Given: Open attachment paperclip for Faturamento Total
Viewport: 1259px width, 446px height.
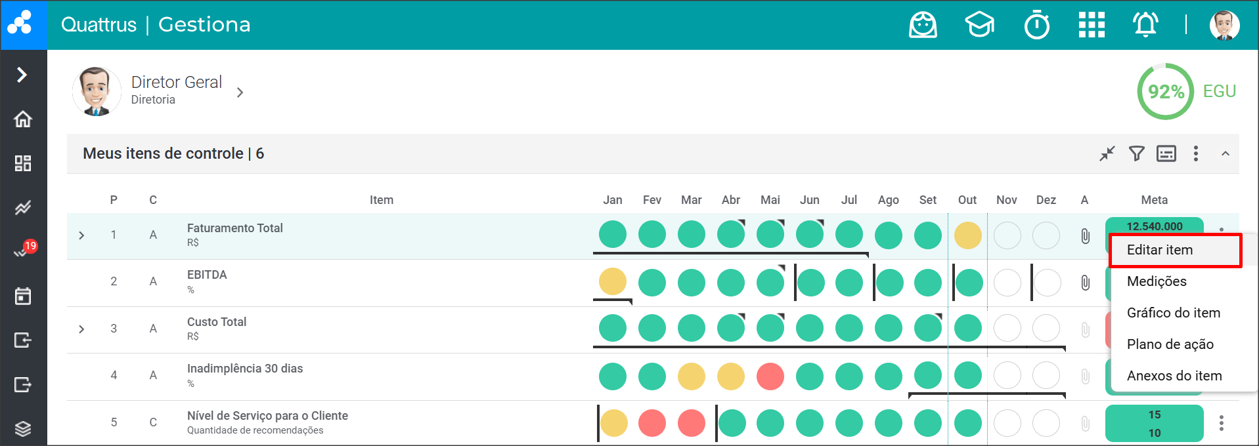Looking at the screenshot, I should tap(1085, 235).
